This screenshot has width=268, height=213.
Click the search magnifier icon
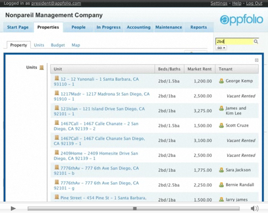256,41
